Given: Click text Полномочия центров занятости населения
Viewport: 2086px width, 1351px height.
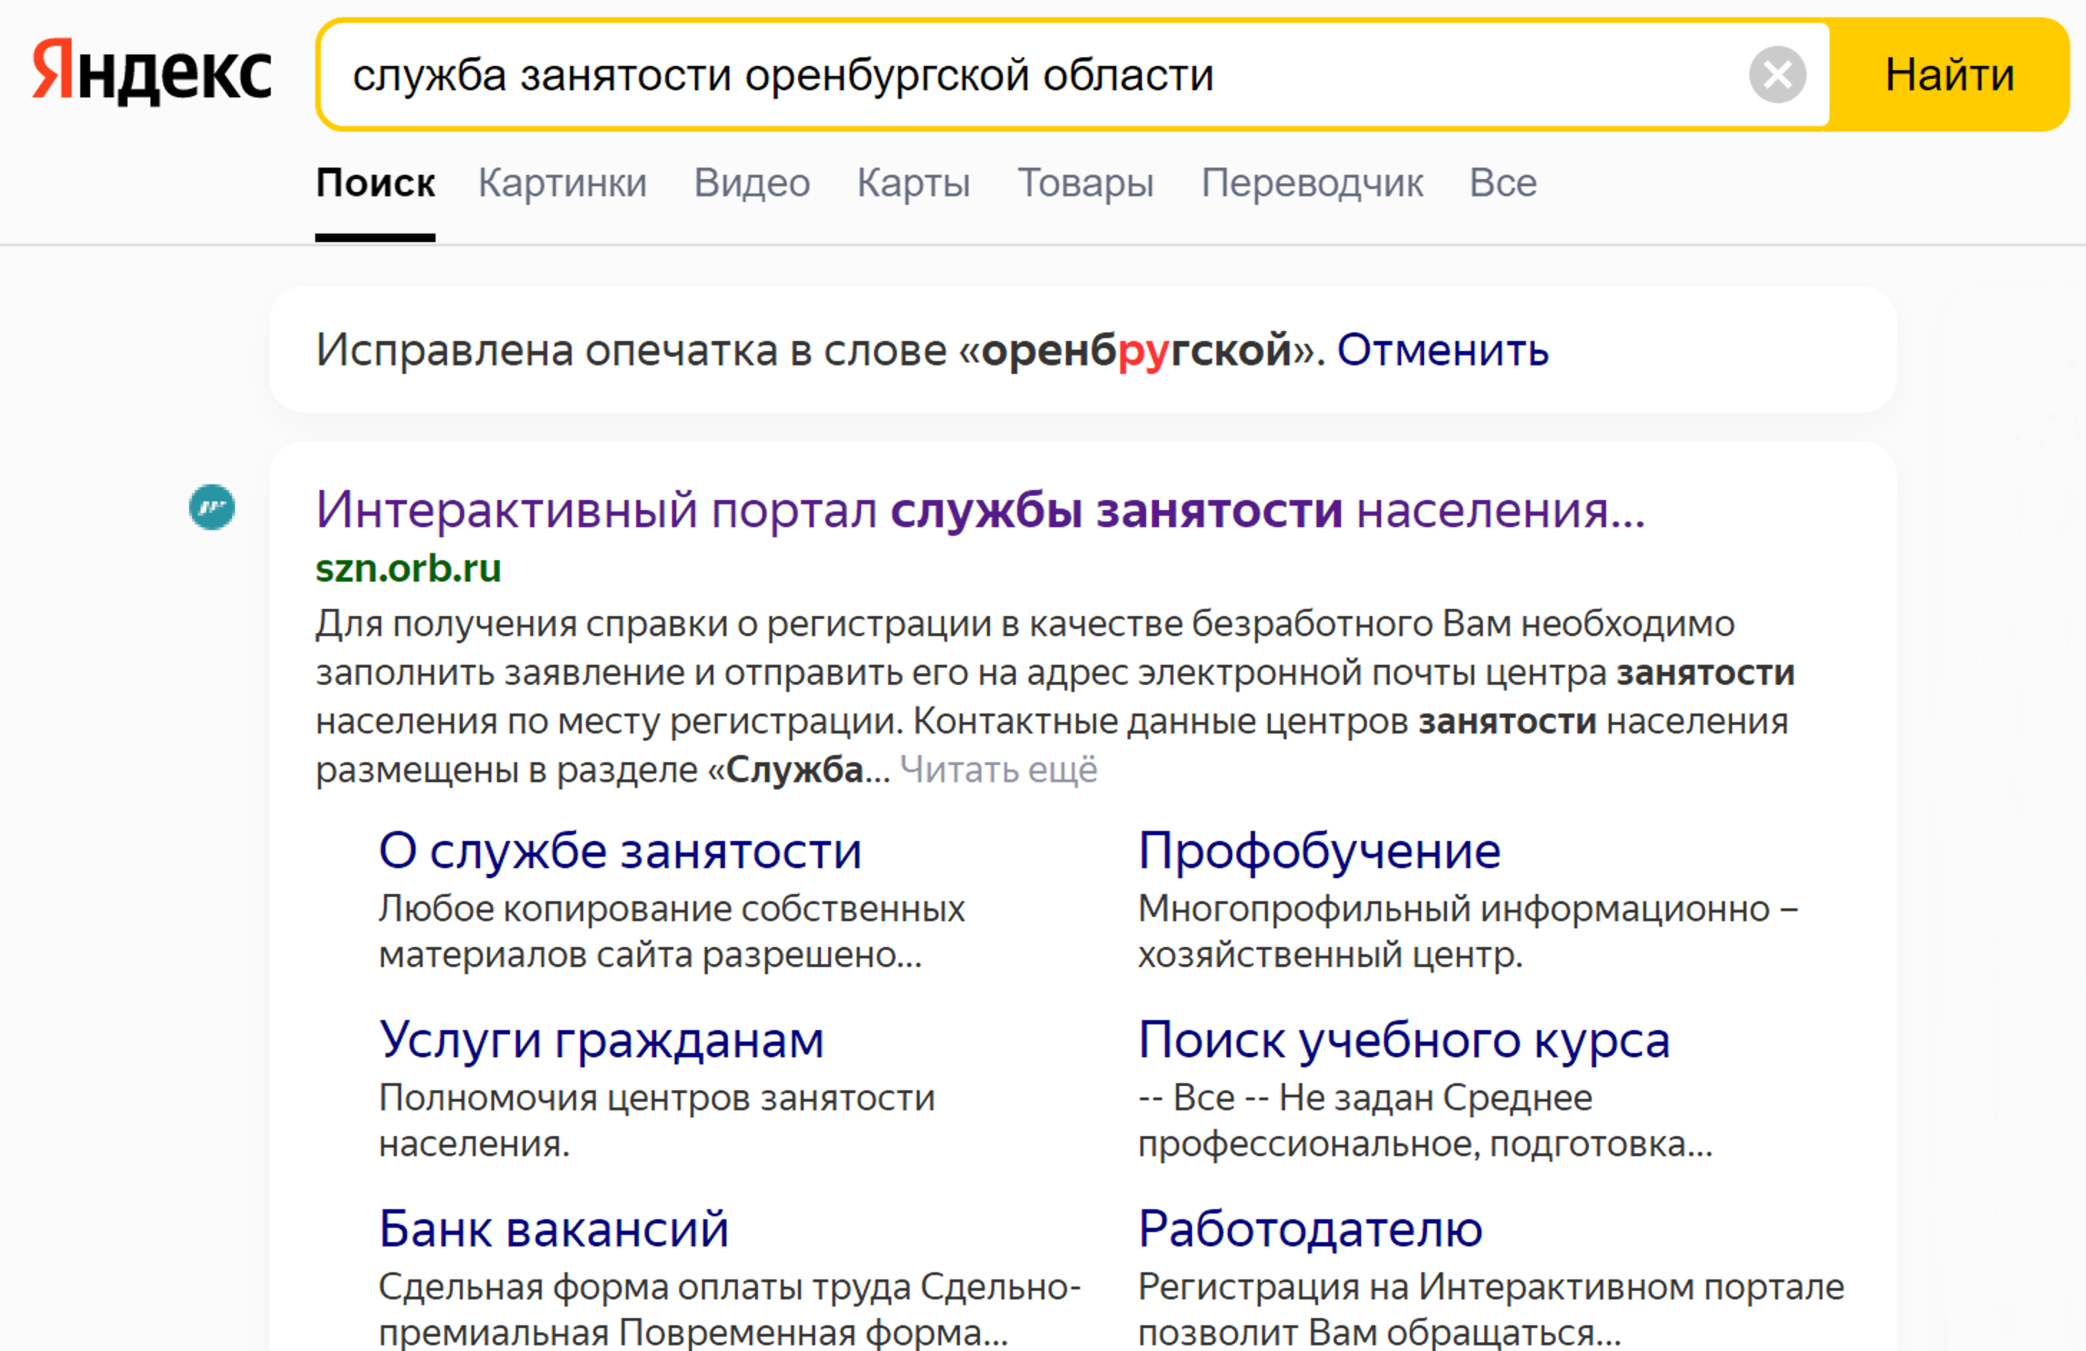Looking at the screenshot, I should [656, 1120].
